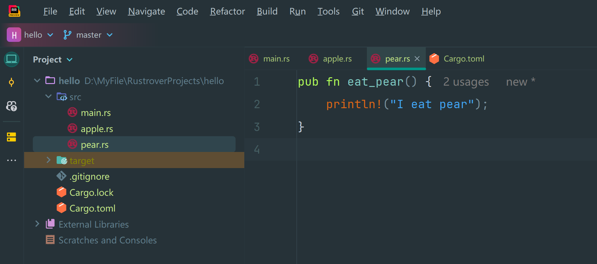Screen dimensions: 597x264
Task: Click the Cargo.lock file icon
Action: point(61,192)
